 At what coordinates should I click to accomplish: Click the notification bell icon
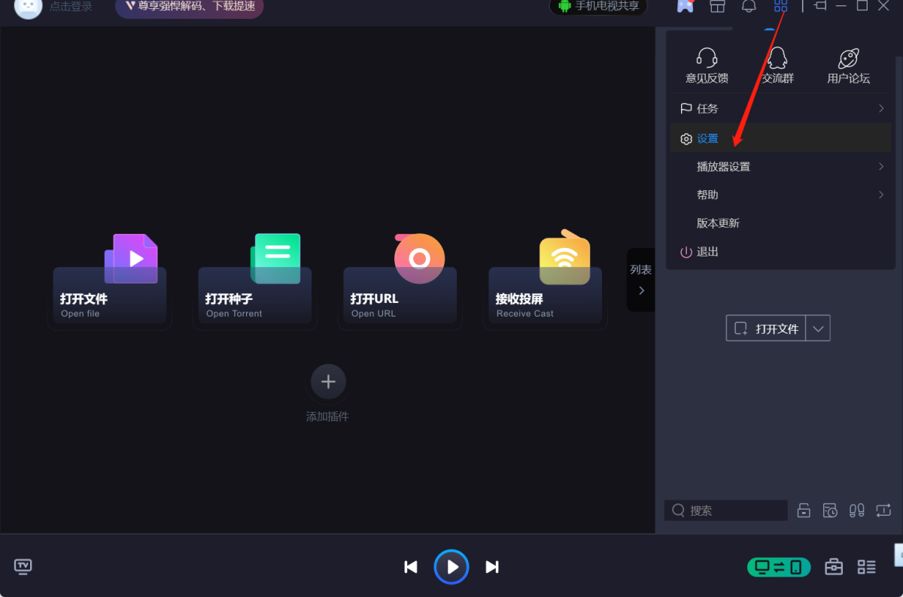pos(749,7)
